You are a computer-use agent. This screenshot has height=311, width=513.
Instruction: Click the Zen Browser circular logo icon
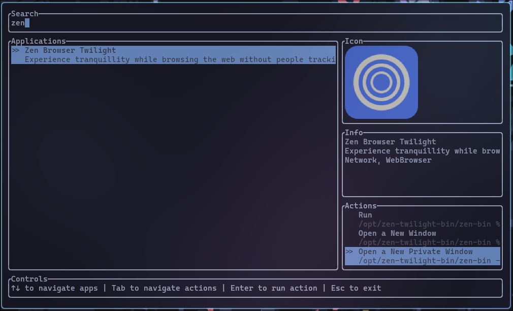(381, 82)
